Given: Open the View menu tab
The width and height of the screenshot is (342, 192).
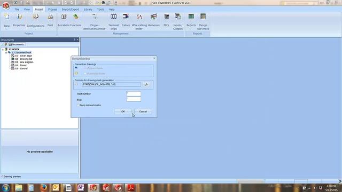Looking at the screenshot, I should [27, 10].
